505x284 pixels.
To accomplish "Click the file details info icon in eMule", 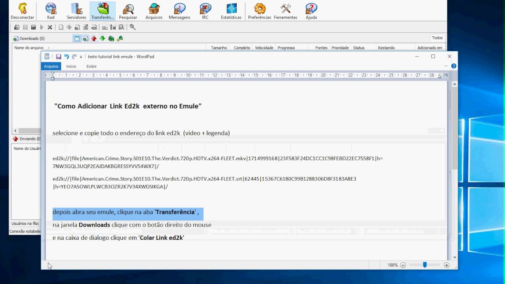I will tap(77, 27).
